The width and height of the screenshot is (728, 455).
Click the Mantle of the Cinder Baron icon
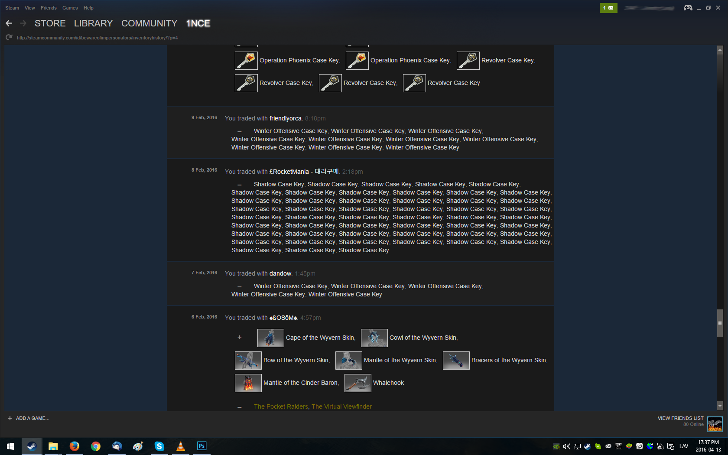point(248,383)
